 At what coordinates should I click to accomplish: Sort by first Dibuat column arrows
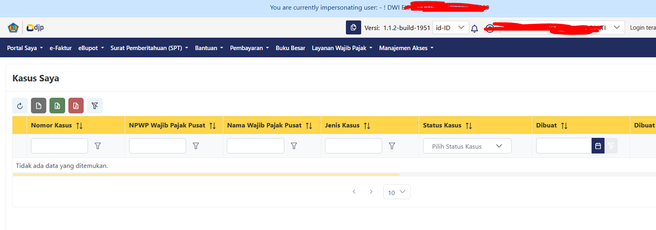pyautogui.click(x=564, y=125)
